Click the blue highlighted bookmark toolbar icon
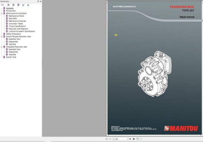Image resolution: width=203 pixels, height=142 pixels. (x=19, y=5)
